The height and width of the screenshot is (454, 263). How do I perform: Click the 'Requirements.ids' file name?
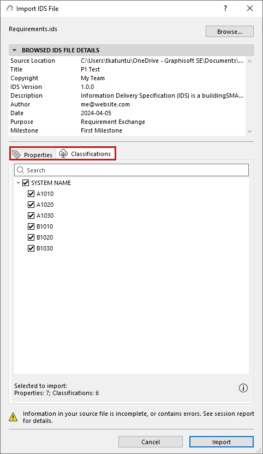pos(33,29)
